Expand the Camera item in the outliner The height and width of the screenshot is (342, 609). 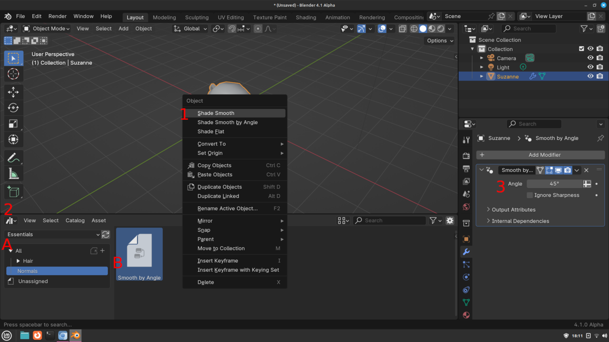click(x=481, y=58)
